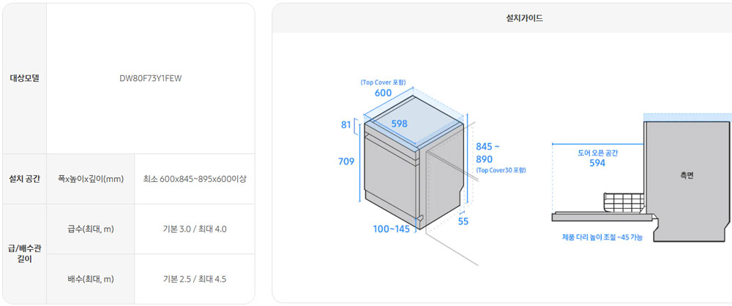This screenshot has width=732, height=306.
Task: Click the 급/배수관 길이 row header
Action: click(25, 254)
